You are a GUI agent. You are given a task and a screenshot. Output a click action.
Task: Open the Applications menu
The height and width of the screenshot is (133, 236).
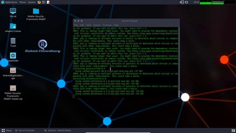point(11,2)
